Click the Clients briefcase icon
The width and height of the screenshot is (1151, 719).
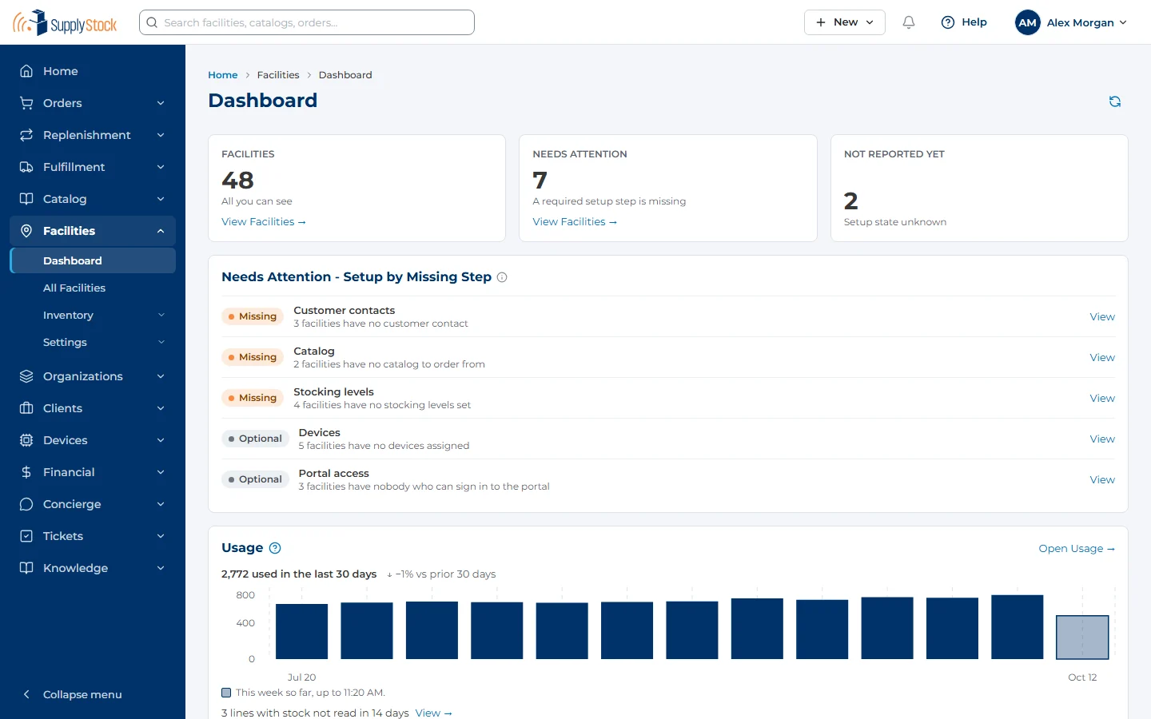pos(26,408)
